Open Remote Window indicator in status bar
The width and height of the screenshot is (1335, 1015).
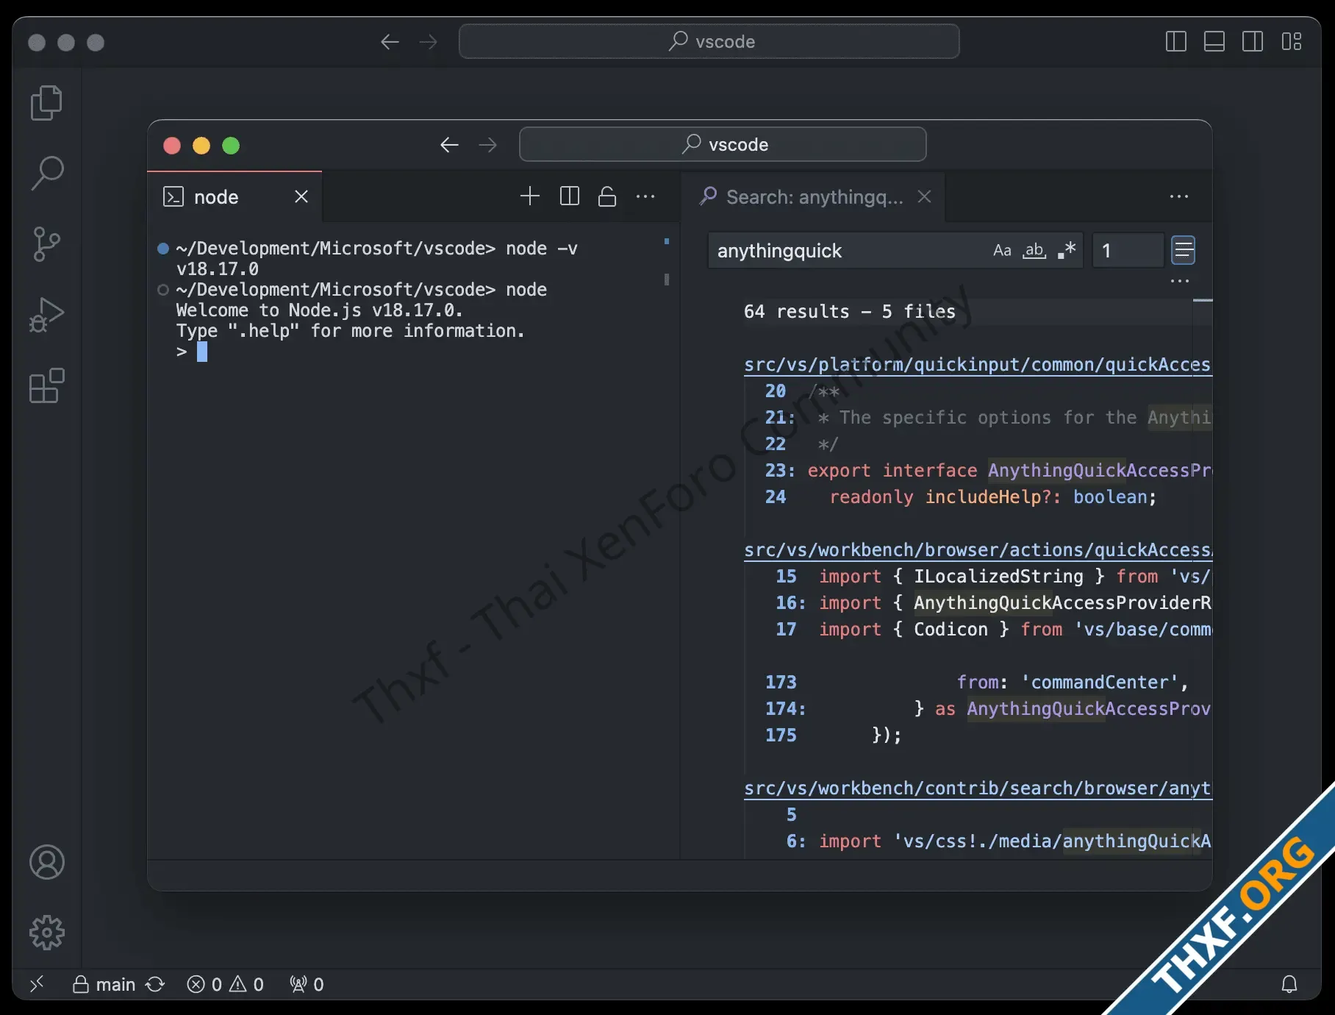(37, 984)
